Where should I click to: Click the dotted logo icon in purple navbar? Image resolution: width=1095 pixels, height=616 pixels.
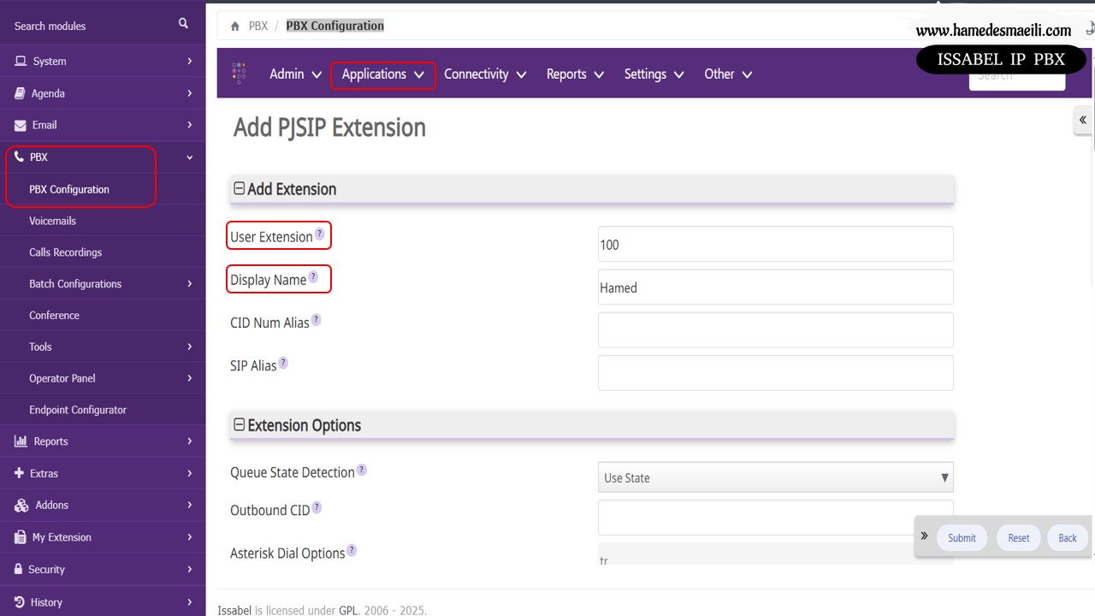[239, 74]
